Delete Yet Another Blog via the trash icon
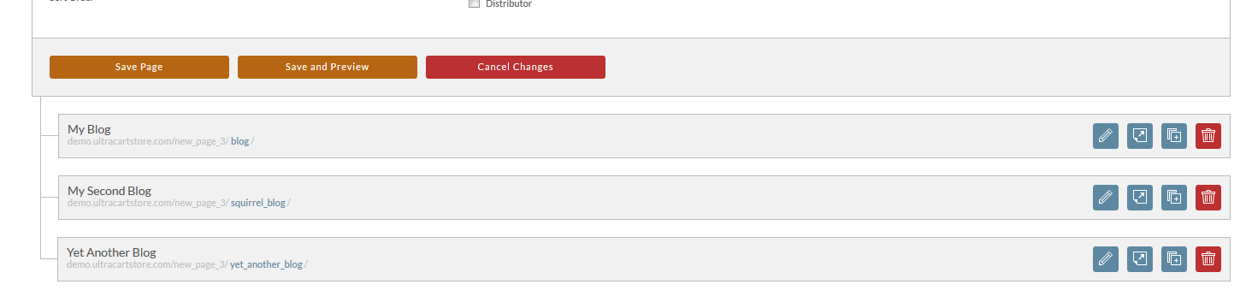Image resolution: width=1246 pixels, height=308 pixels. pyautogui.click(x=1208, y=259)
